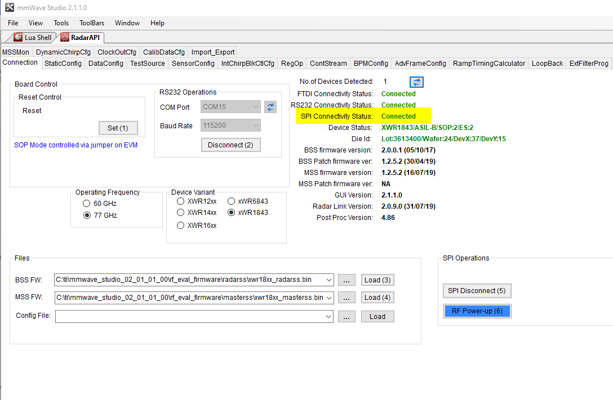Click the XWR1843/ASIL-B device status value

427,128
